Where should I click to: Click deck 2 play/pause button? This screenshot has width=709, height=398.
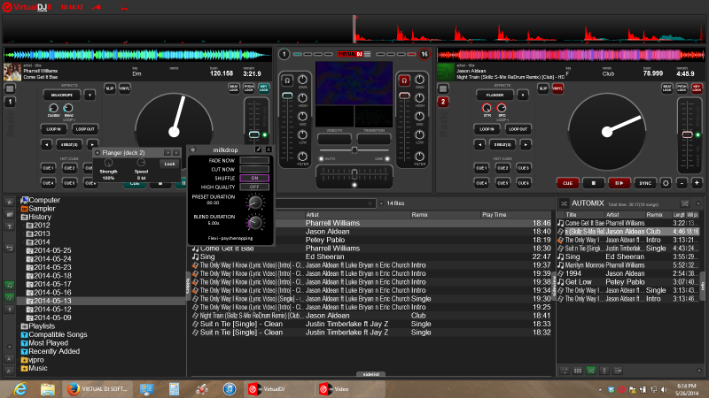click(x=619, y=183)
